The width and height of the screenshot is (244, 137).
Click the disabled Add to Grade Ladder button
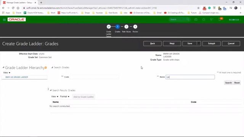tap(83, 97)
